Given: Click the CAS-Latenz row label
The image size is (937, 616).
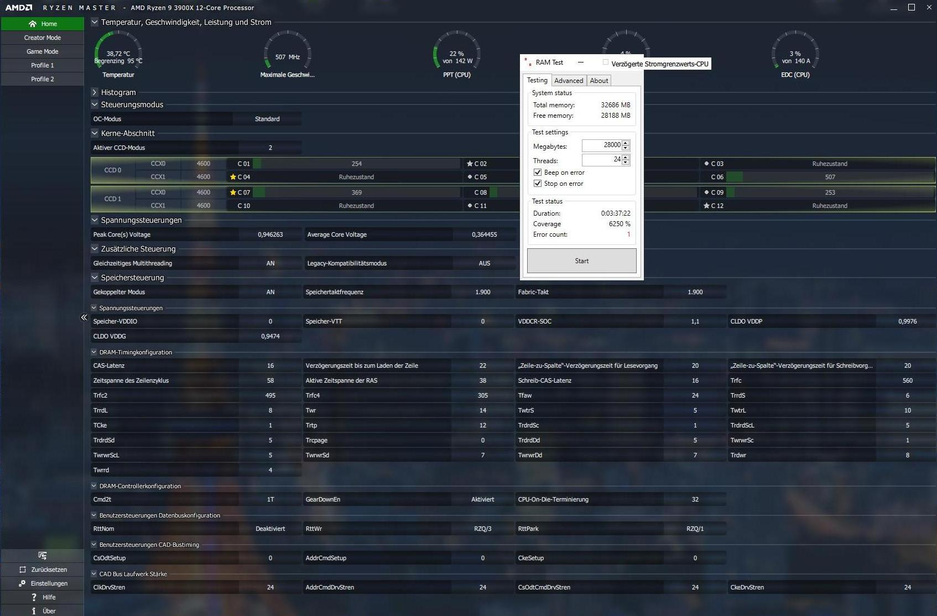Looking at the screenshot, I should [x=109, y=366].
